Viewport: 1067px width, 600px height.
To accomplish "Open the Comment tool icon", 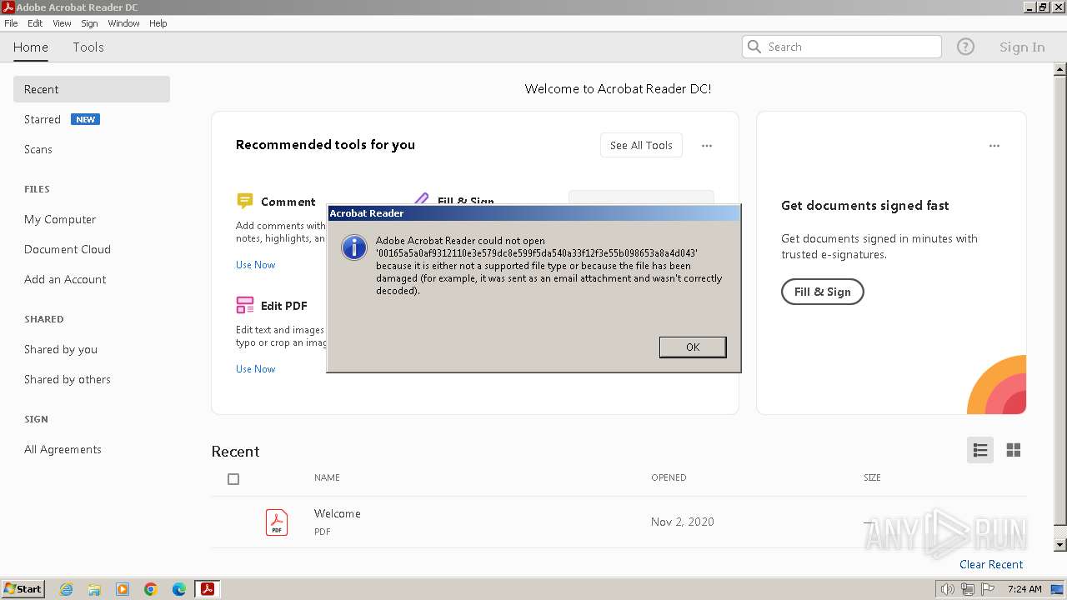I will click(244, 201).
